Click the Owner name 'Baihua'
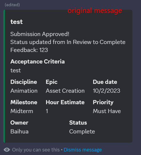This screenshot has width=141, height=155. point(20,131)
